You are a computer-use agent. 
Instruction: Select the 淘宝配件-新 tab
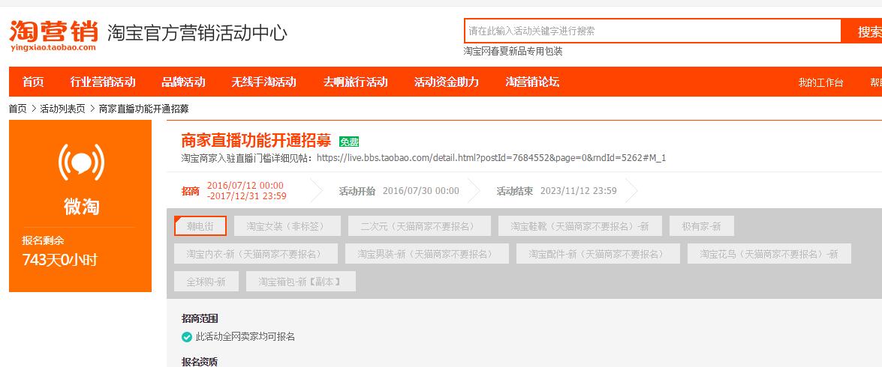coord(598,254)
